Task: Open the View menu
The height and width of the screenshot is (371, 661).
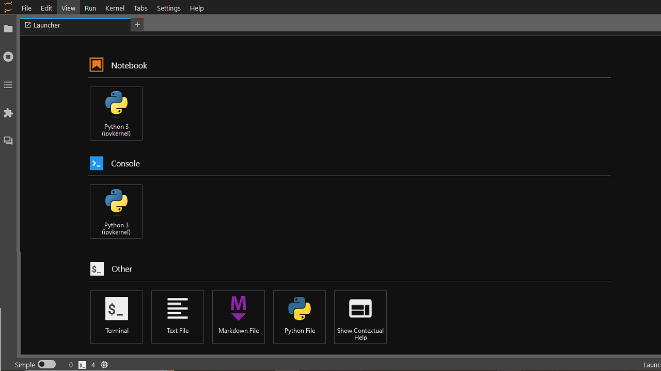Action: point(68,8)
